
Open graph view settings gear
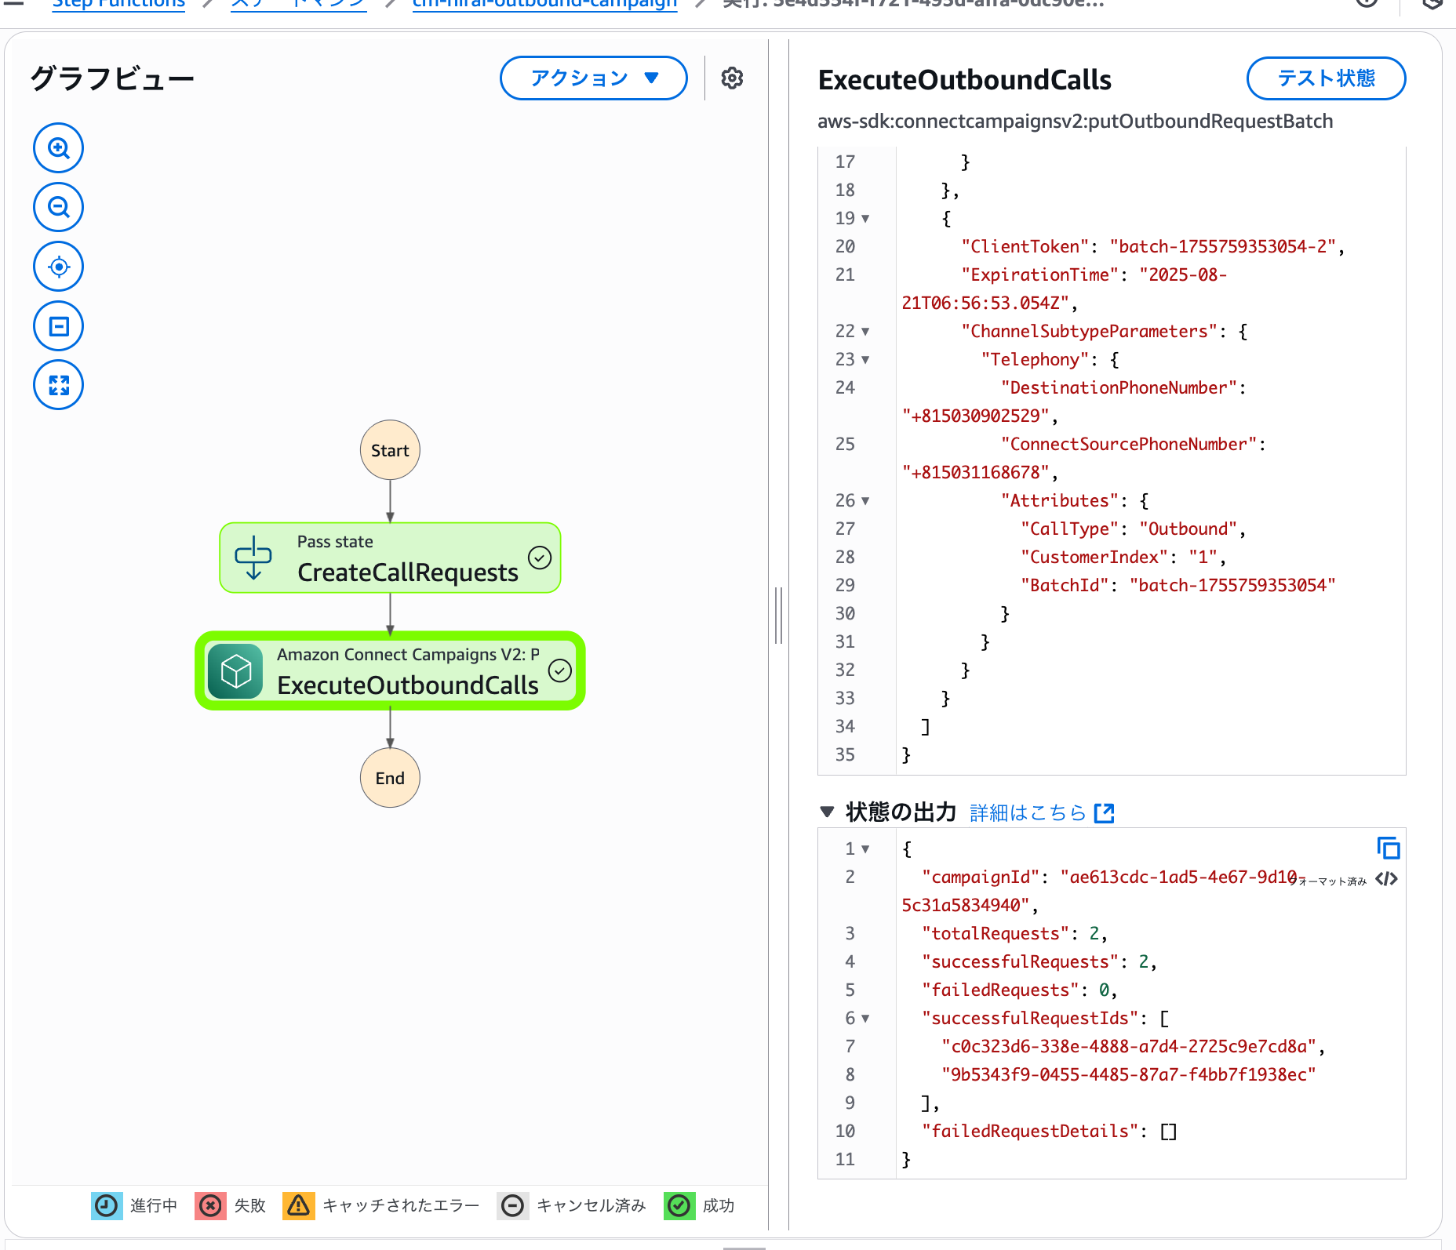[x=732, y=78]
